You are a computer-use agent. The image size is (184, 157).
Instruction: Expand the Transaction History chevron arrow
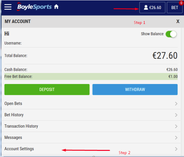(x=176, y=126)
